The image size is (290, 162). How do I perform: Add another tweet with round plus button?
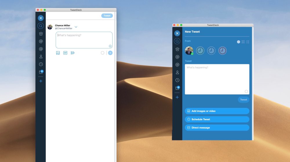point(110,53)
